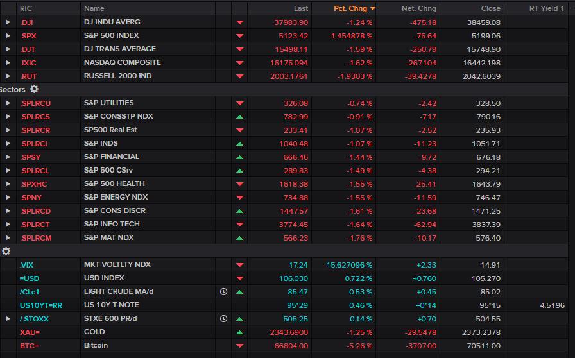This screenshot has height=358, width=575.
Task: Click the delayed-data clock icon for LIGHT CRUDE
Action: 223,291
